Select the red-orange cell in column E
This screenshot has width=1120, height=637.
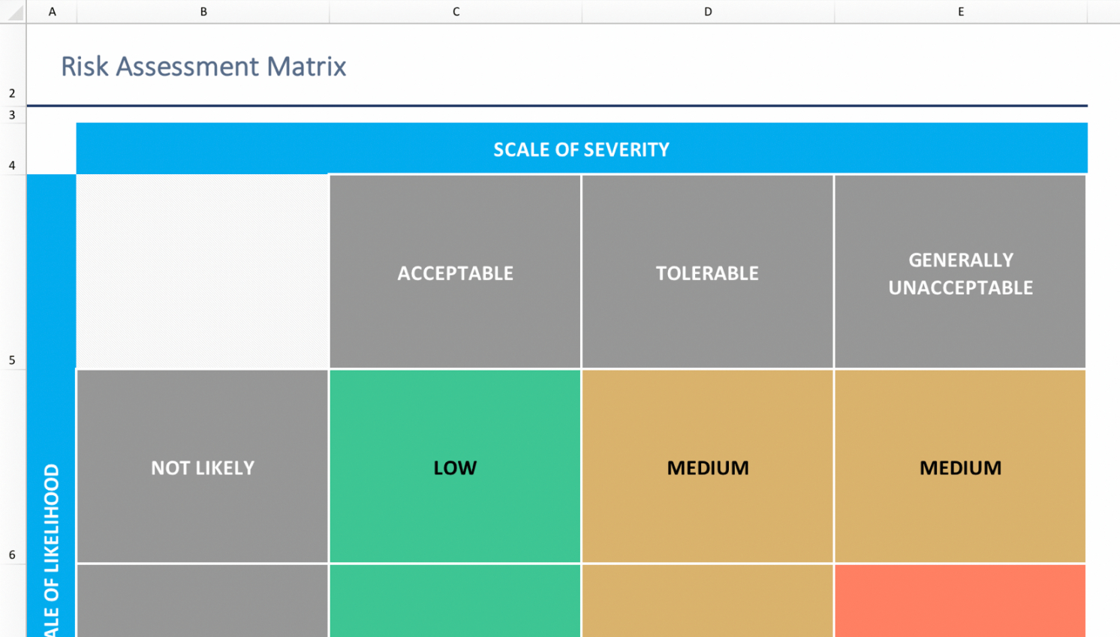point(960,601)
